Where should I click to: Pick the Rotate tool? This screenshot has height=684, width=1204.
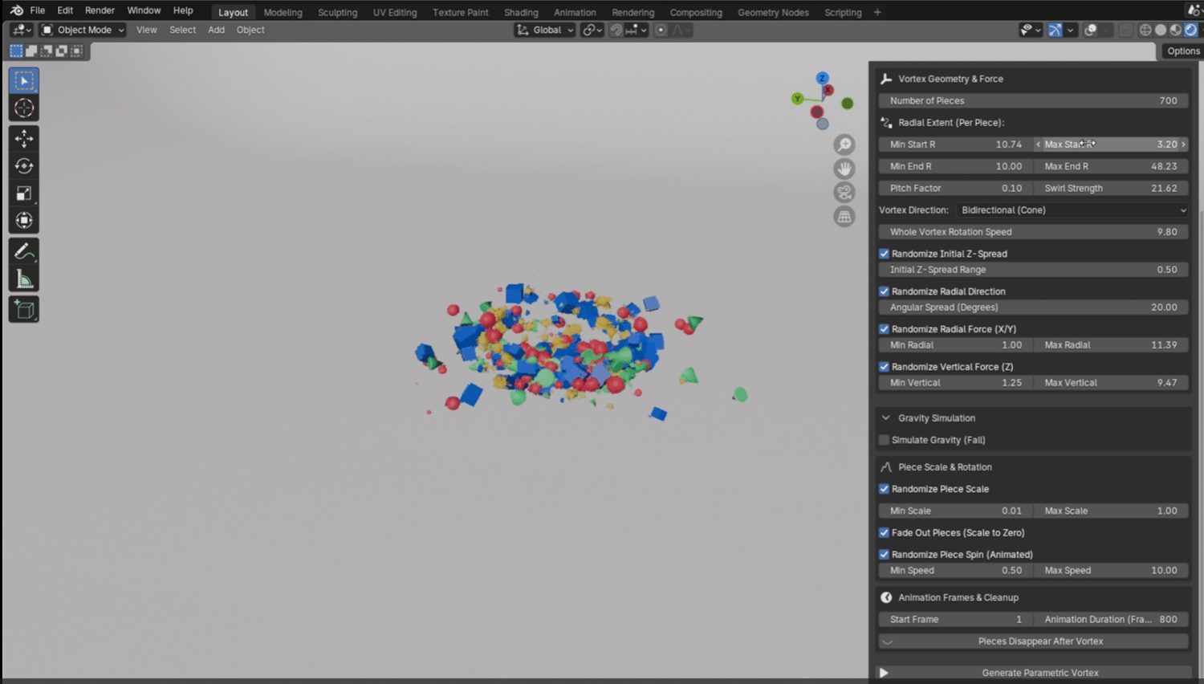click(x=24, y=166)
